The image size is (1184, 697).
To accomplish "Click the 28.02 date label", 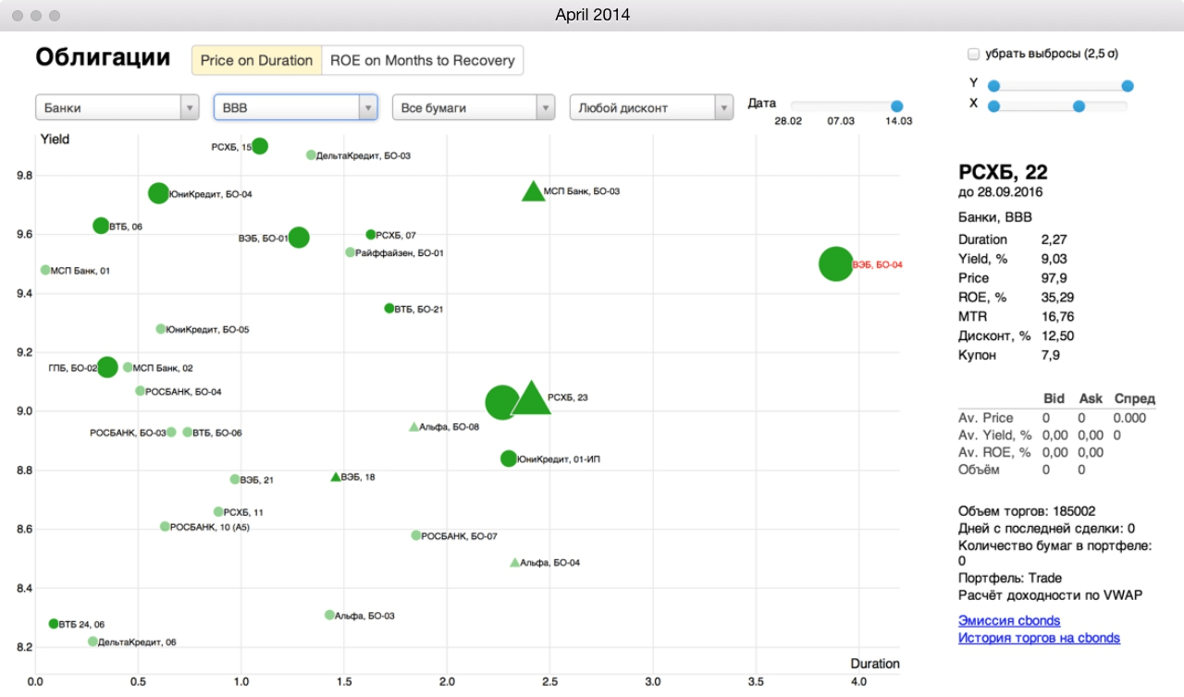I will click(x=788, y=121).
